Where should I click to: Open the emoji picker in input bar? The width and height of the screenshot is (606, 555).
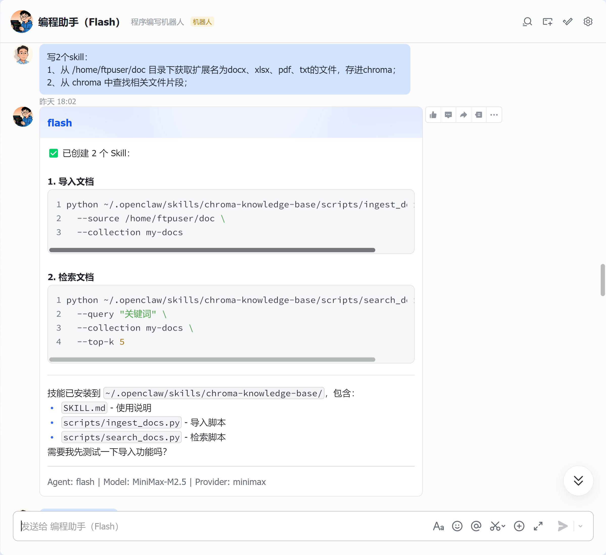point(457,526)
